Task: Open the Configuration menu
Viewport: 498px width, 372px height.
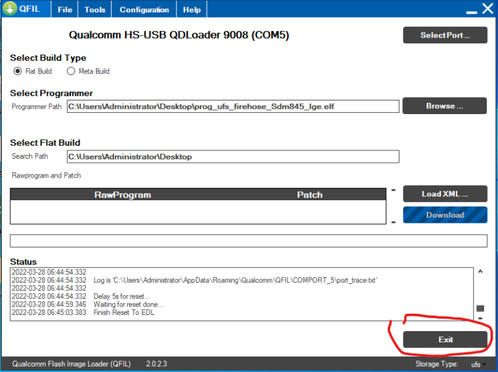Action: pyautogui.click(x=144, y=10)
